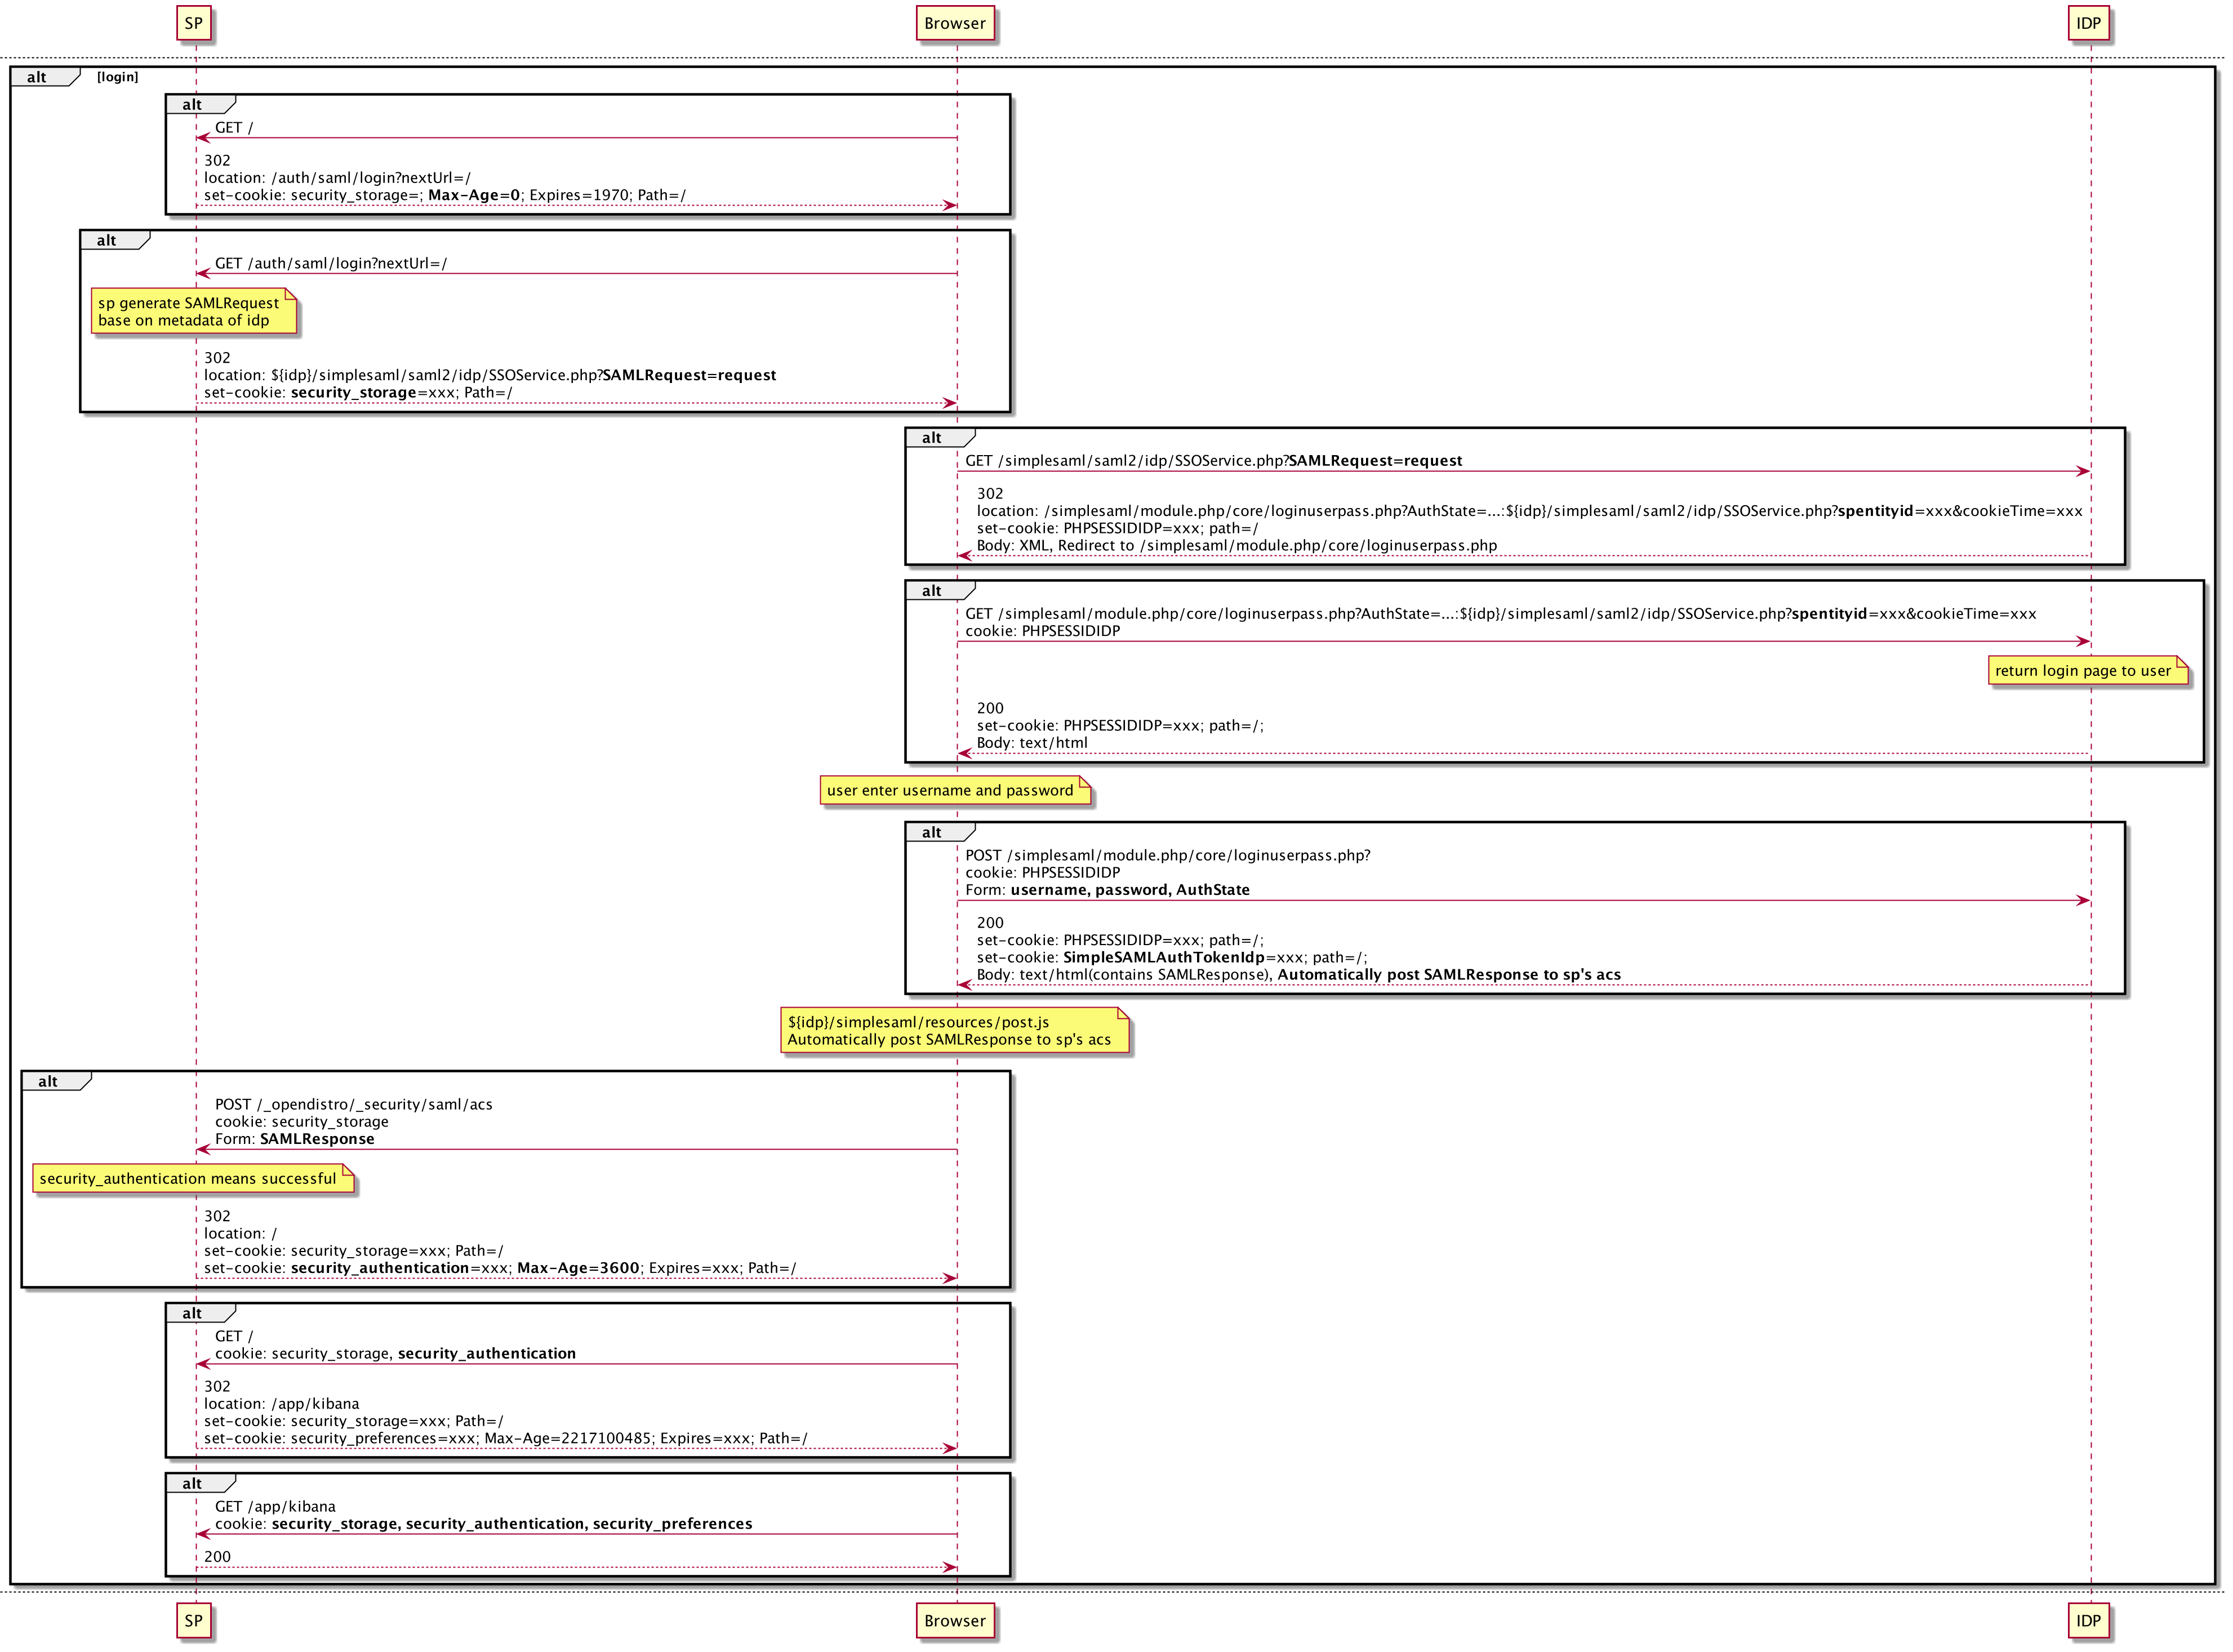Click the alt label of the POST loginuserpass frame

click(x=931, y=832)
